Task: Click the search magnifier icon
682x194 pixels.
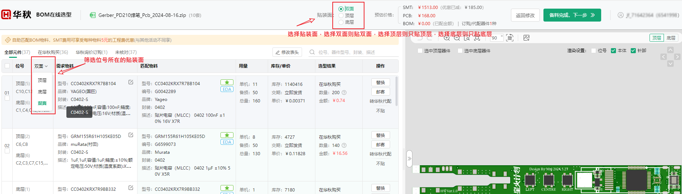Action: [312, 52]
